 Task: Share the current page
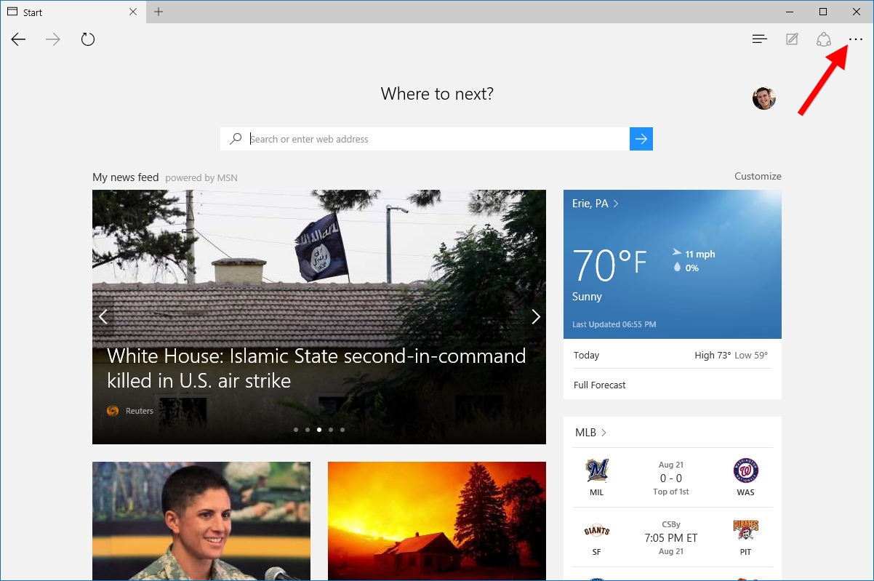coord(824,39)
